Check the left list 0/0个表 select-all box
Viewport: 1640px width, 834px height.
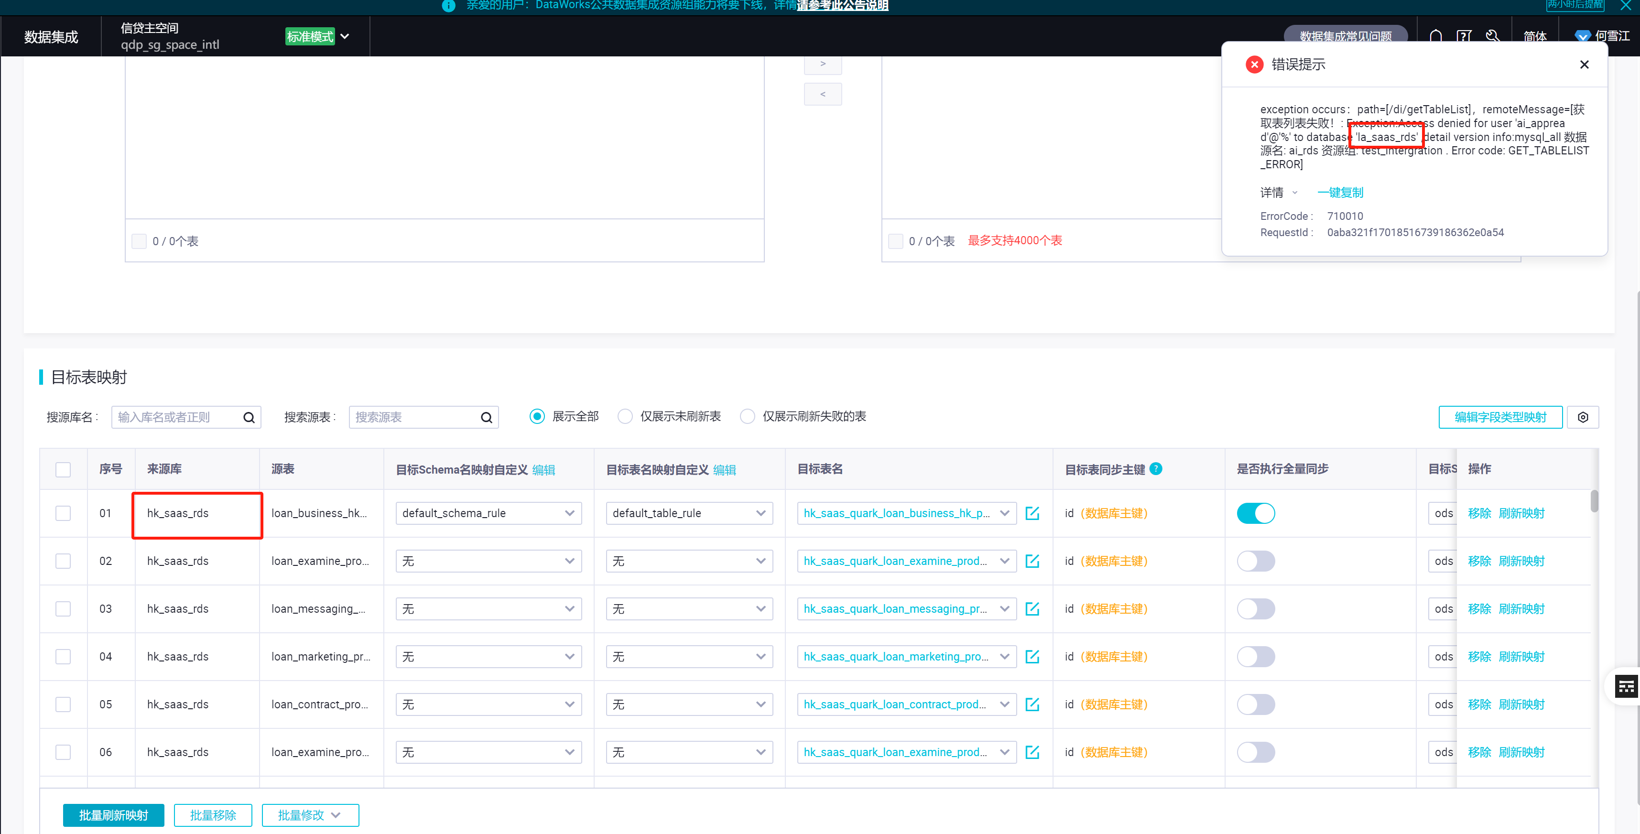[139, 241]
